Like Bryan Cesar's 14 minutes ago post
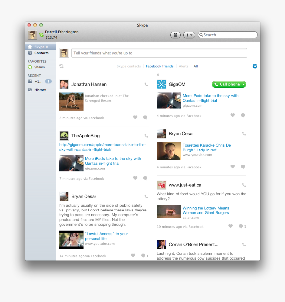The height and width of the screenshot is (302, 285). pos(133,255)
